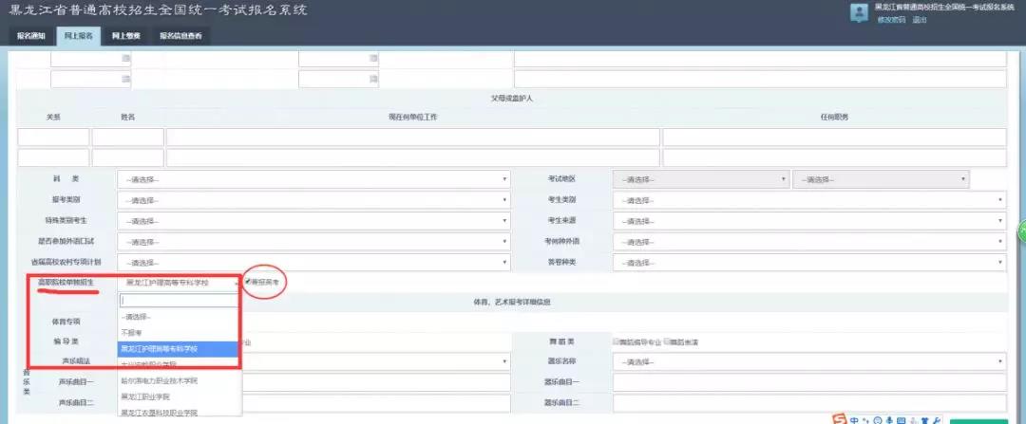Click the 器乐曲目一 input field

809,382
